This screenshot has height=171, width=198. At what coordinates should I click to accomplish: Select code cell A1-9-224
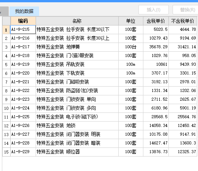coord(23,108)
